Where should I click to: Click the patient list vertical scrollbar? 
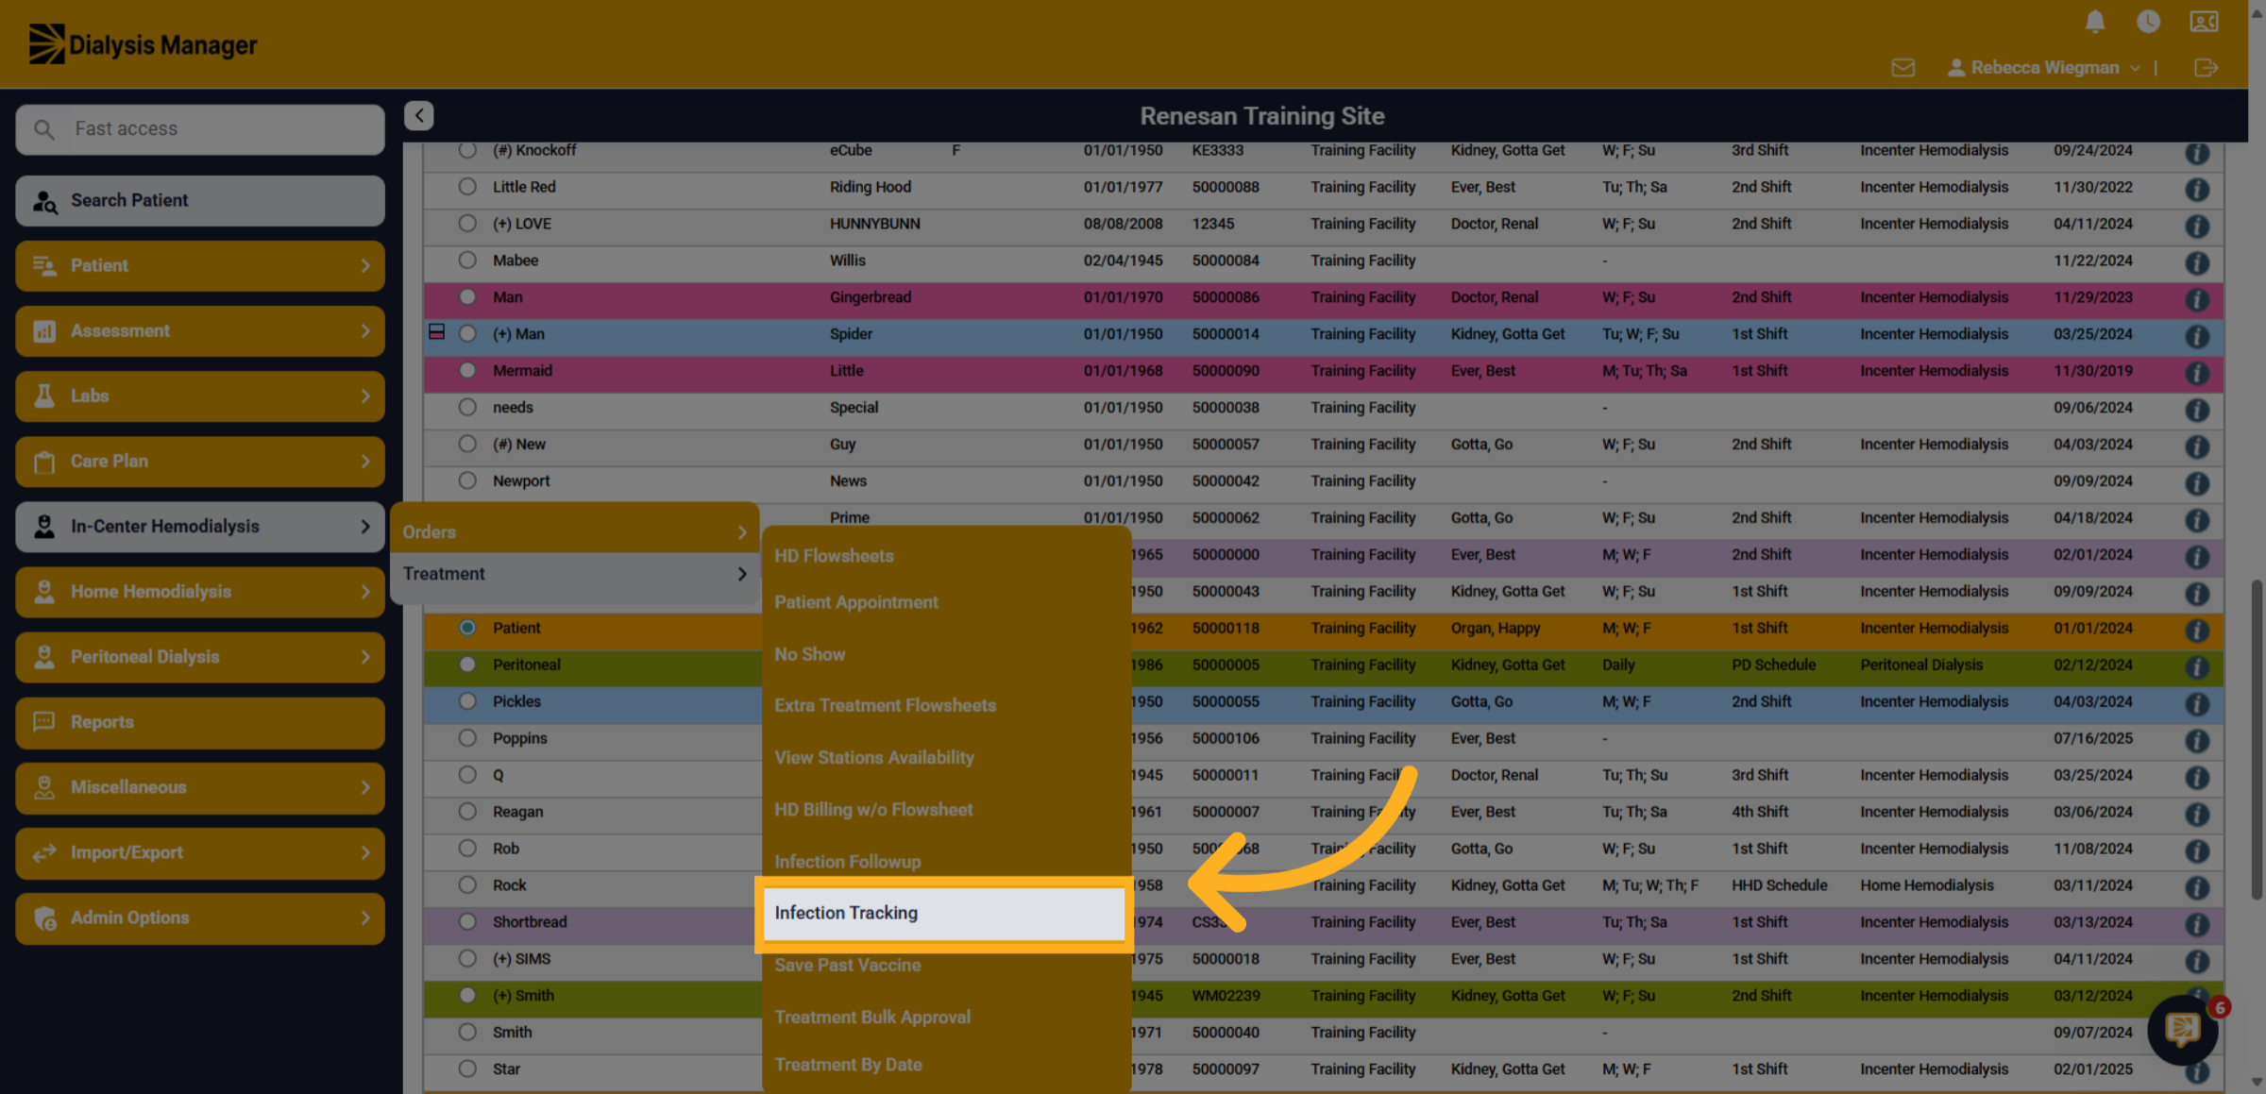2257,741
